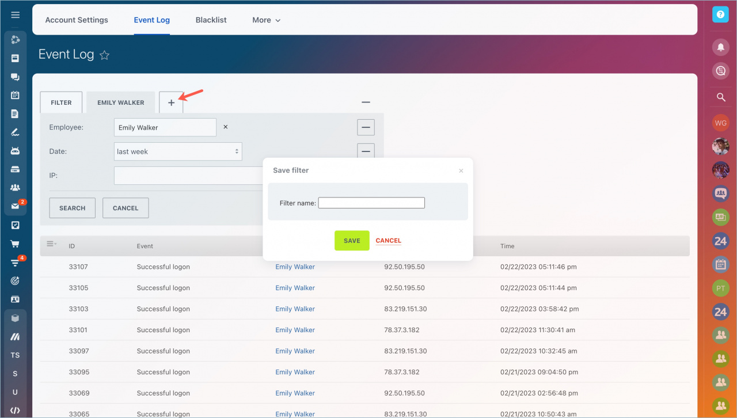
Task: Select the Event Log tab
Action: 152,20
